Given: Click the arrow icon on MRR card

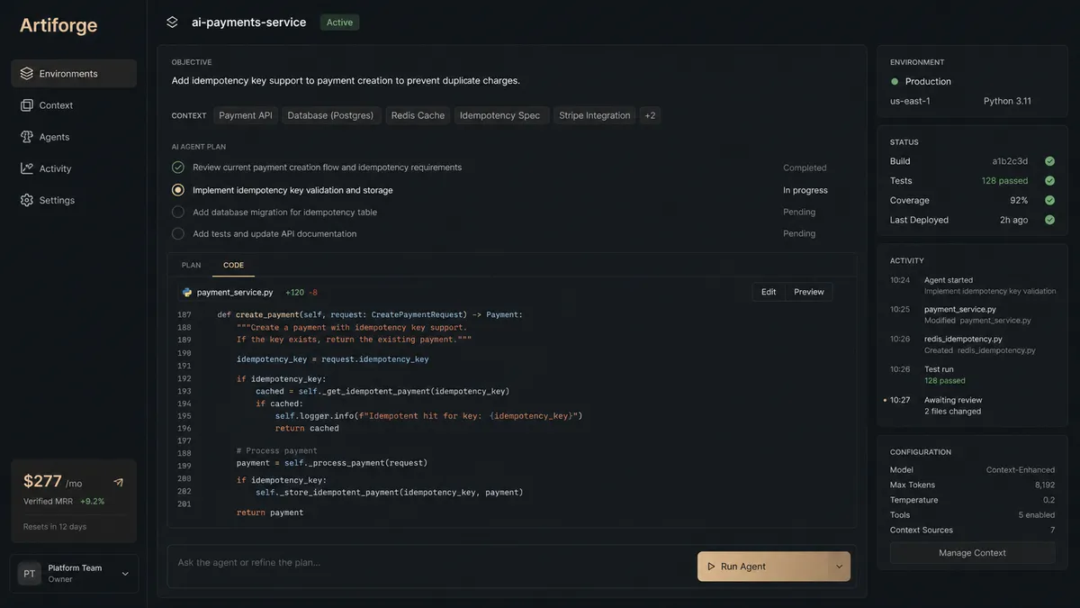Looking at the screenshot, I should tap(118, 483).
